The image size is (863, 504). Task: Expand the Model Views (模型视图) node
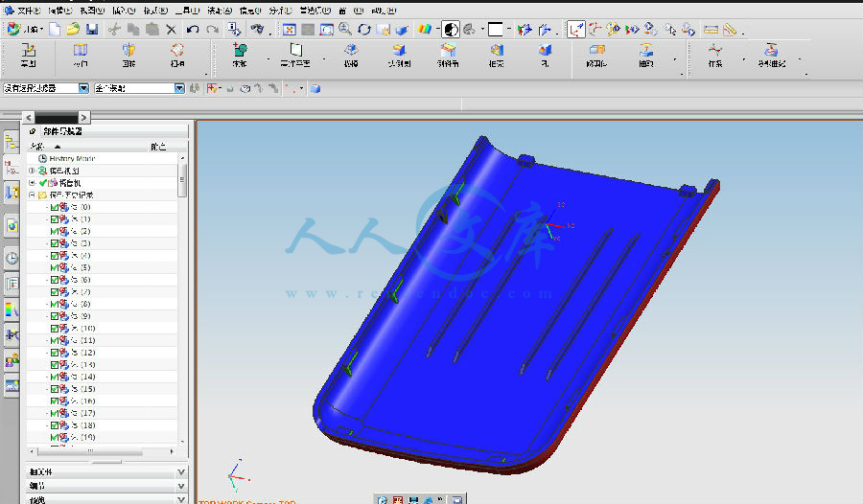(32, 171)
